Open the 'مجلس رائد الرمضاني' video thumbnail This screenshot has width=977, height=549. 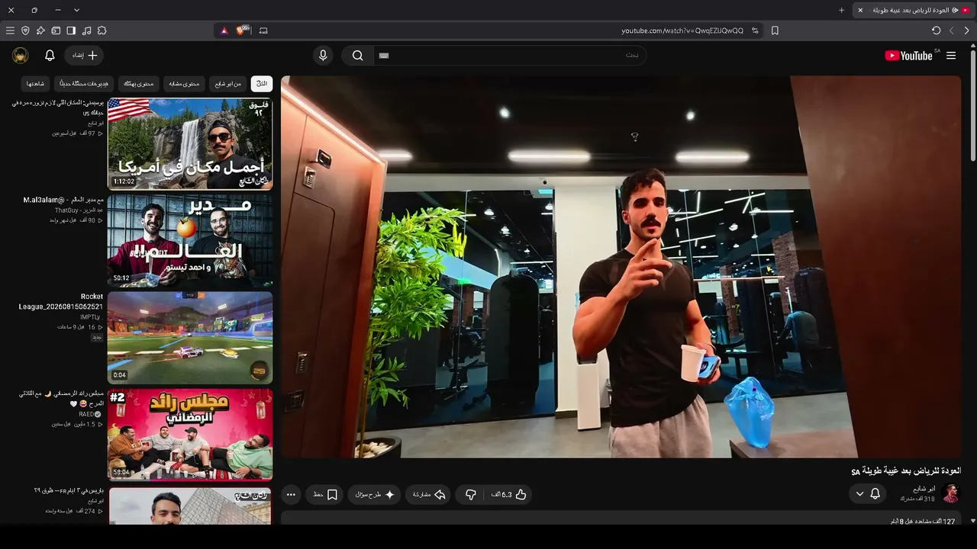tap(190, 435)
